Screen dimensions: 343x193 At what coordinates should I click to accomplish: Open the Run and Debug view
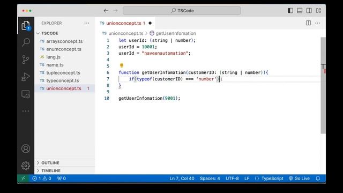26,77
